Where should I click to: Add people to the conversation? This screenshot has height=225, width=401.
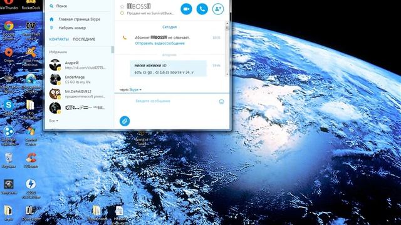pyautogui.click(x=218, y=9)
